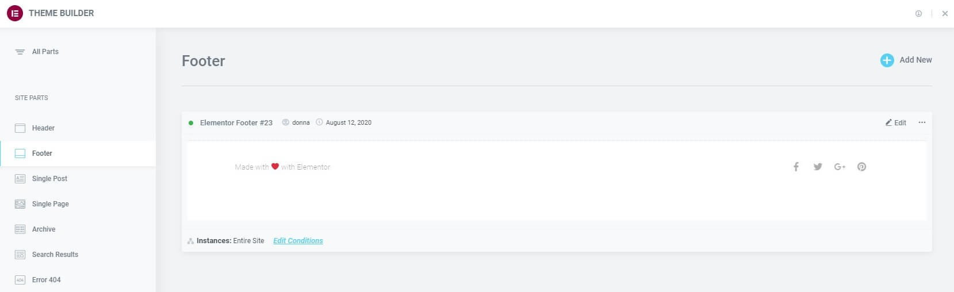Click the Google Plus icon in preview
The image size is (954, 292).
pyautogui.click(x=840, y=167)
